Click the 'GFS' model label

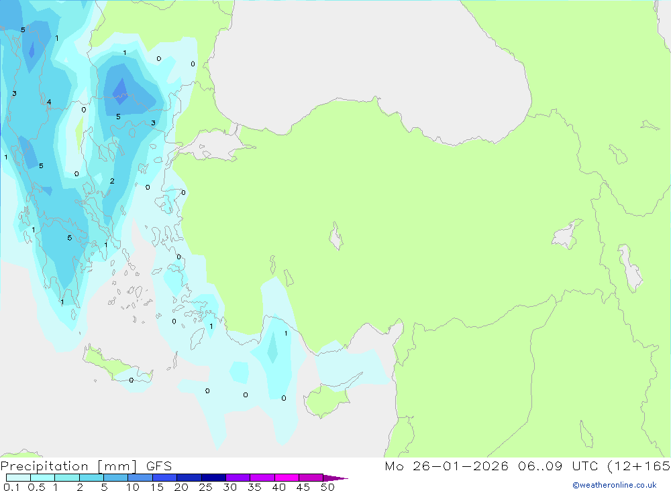pos(159,466)
